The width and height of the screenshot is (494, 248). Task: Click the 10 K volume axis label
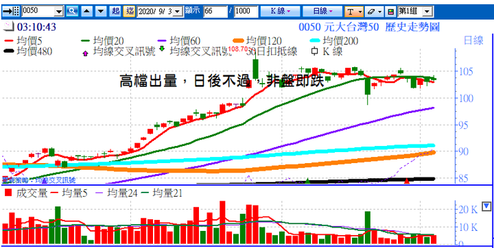tap(469, 227)
